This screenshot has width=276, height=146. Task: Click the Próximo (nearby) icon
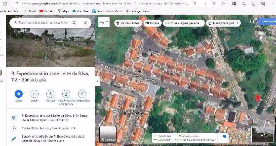point(50,94)
